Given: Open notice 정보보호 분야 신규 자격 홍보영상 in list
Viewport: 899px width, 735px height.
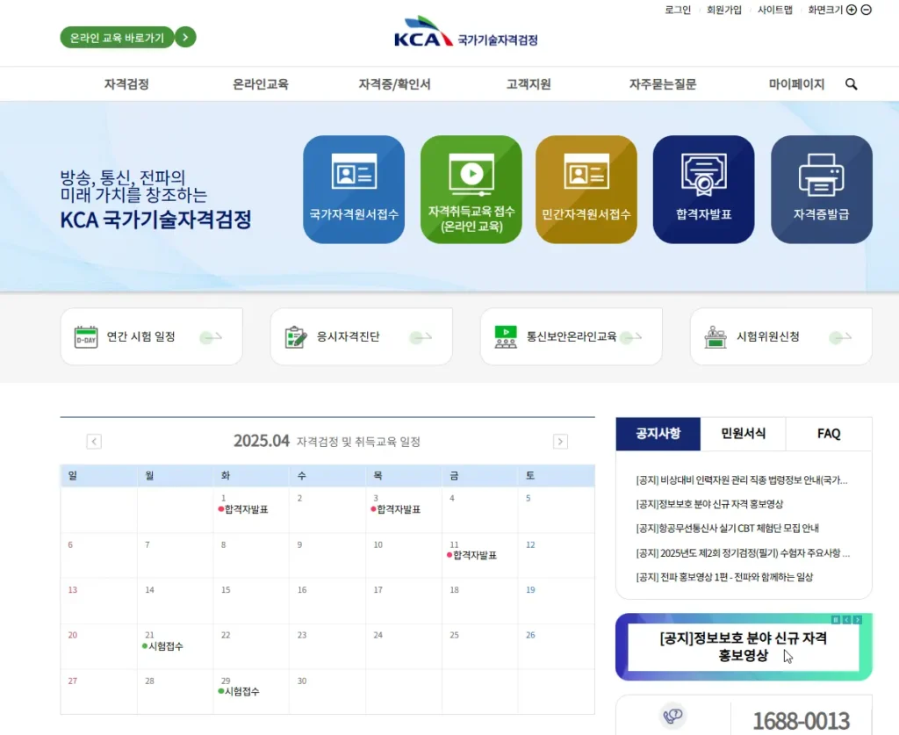Looking at the screenshot, I should coord(709,504).
